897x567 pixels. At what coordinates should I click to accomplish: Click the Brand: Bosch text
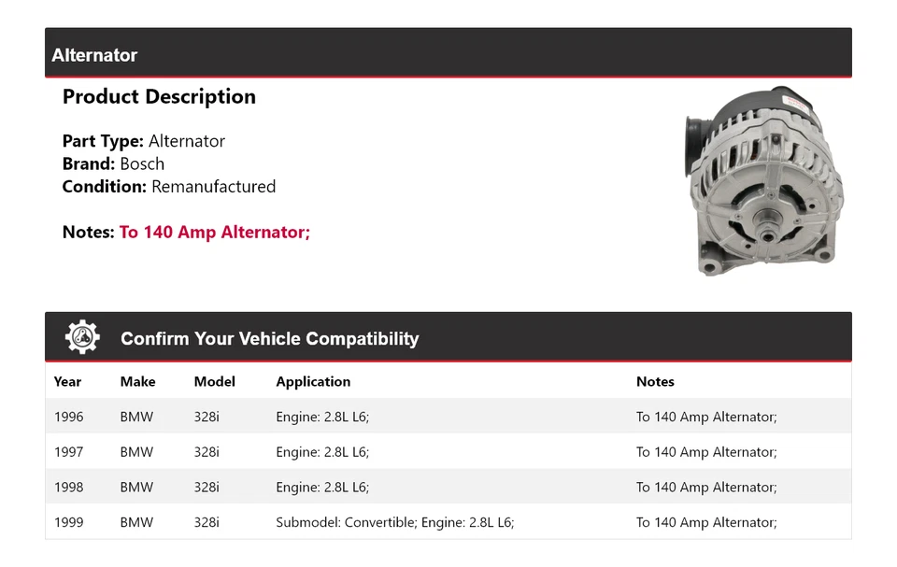[x=113, y=163]
